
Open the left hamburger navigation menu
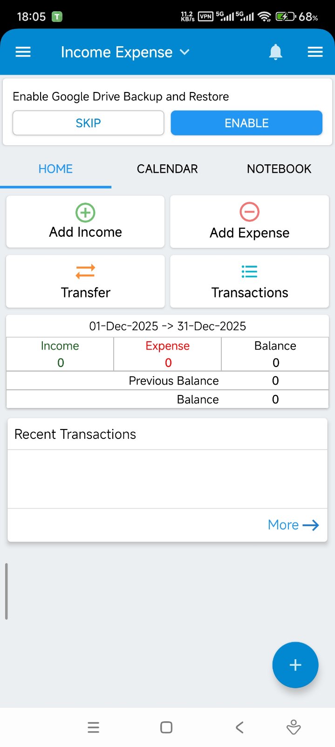click(23, 52)
